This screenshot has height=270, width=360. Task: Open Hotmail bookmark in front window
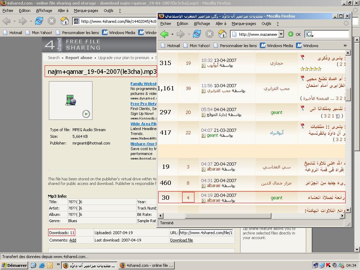171,45
